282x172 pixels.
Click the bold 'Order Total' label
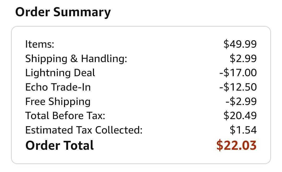pos(60,145)
